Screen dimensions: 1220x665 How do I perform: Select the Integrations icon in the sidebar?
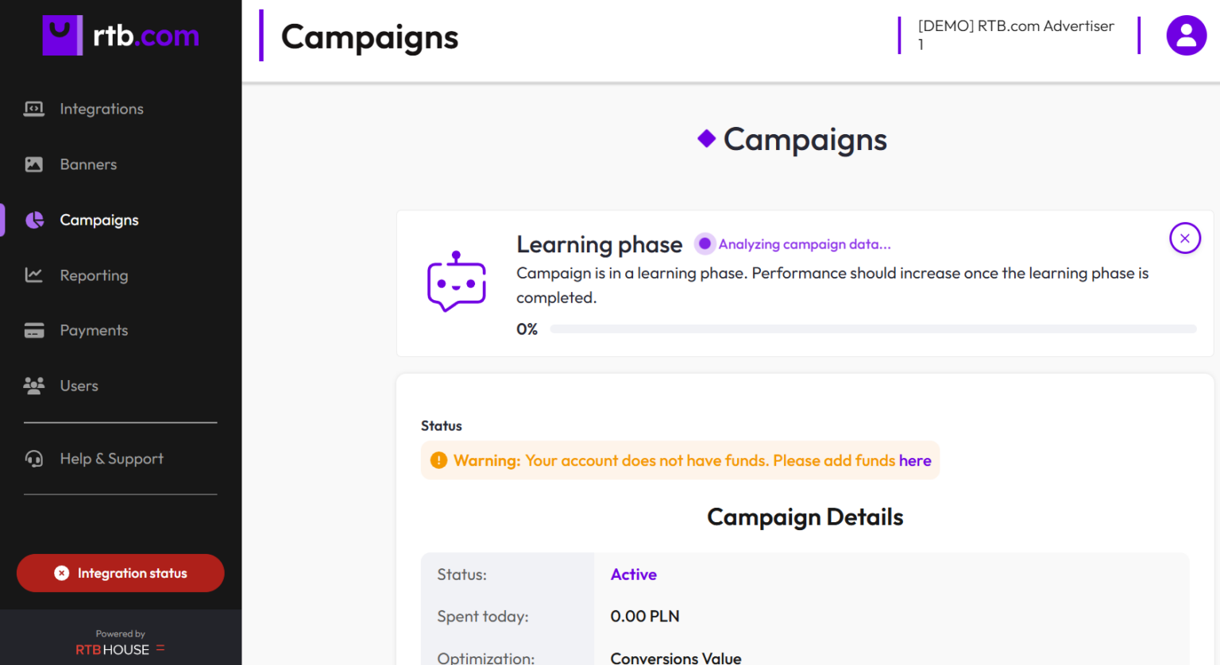coord(33,109)
